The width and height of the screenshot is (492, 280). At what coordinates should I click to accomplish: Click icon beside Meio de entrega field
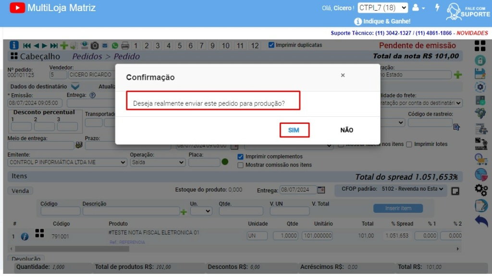[x=79, y=145]
